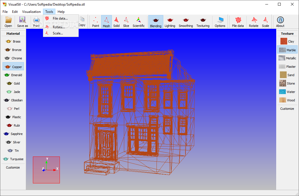Click the Scale toolbar icon
Screen dimensions: 299x196
click(266, 22)
